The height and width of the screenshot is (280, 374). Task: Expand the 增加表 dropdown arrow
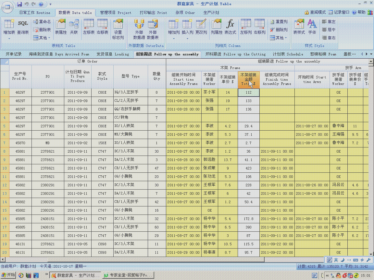[9, 39]
